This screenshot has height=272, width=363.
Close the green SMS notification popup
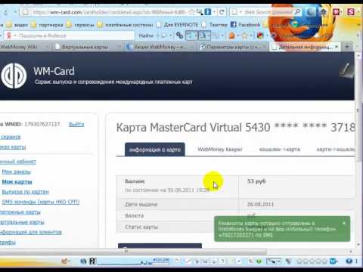[344, 223]
